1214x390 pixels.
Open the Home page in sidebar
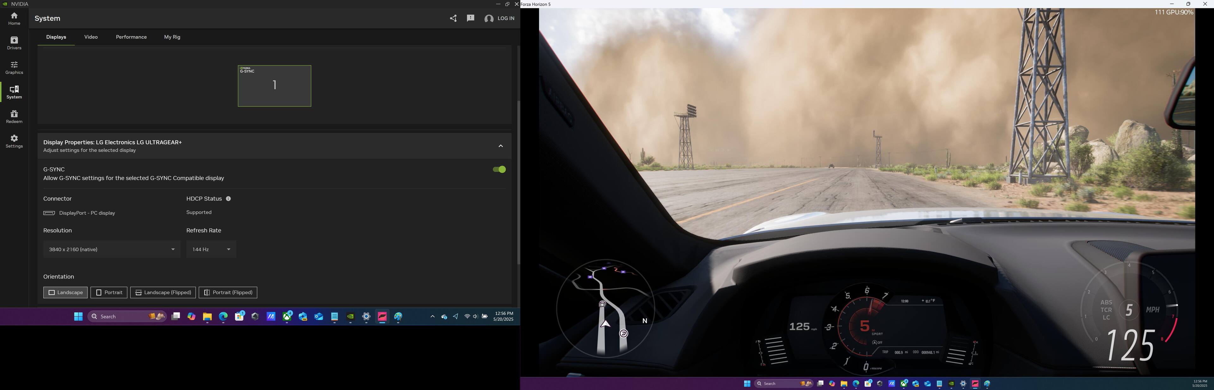(x=14, y=18)
